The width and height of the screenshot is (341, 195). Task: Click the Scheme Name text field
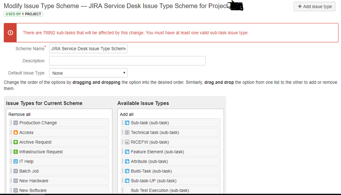[88, 49]
